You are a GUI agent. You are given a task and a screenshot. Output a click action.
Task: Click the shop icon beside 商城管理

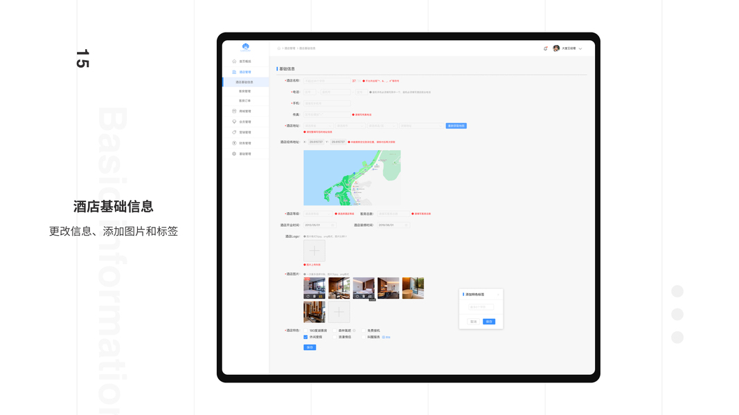point(234,111)
